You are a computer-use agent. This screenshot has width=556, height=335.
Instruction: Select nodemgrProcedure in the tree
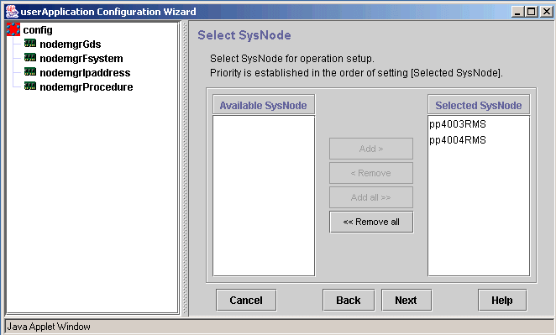pos(87,86)
